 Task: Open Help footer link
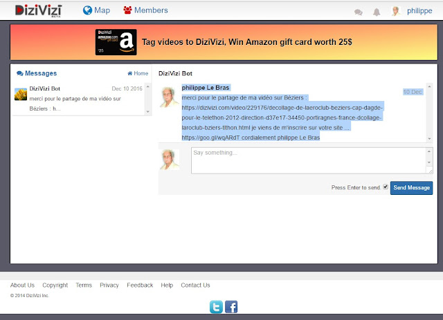[x=167, y=285]
